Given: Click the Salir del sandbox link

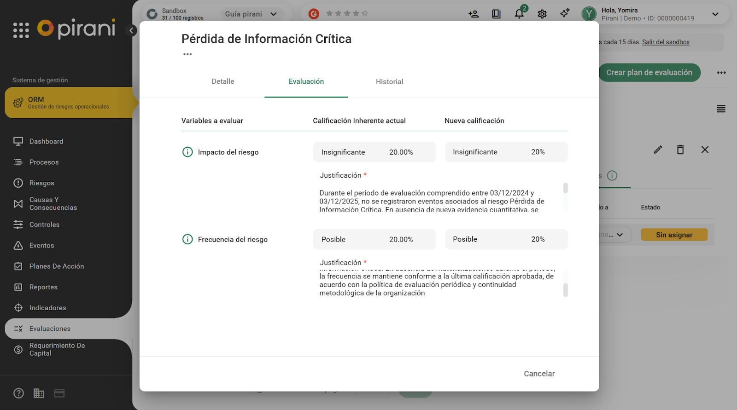Looking at the screenshot, I should [666, 42].
